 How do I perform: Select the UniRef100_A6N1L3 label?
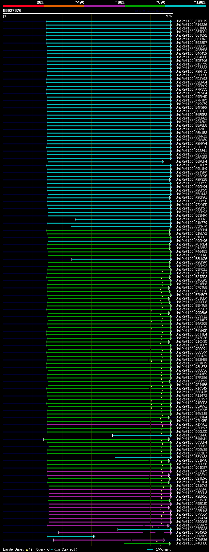point(191,129)
